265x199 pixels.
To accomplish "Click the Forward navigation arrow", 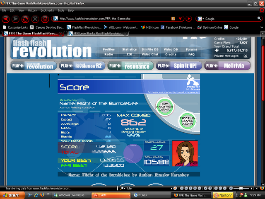I will click(15, 19).
